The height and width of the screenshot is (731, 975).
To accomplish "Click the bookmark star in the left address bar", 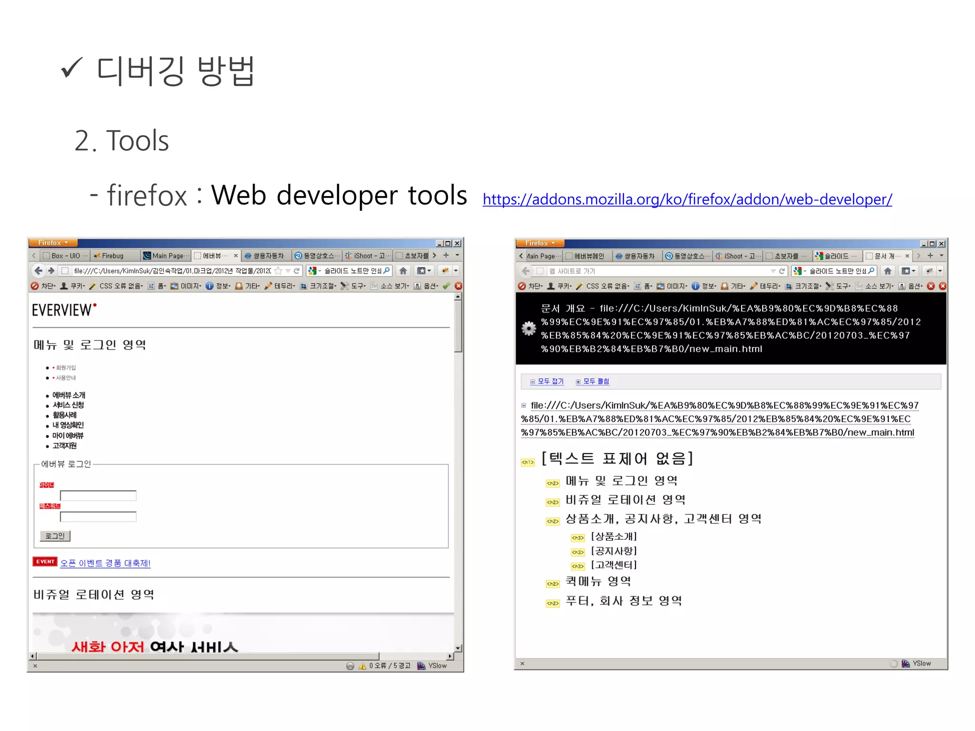I will (x=278, y=271).
